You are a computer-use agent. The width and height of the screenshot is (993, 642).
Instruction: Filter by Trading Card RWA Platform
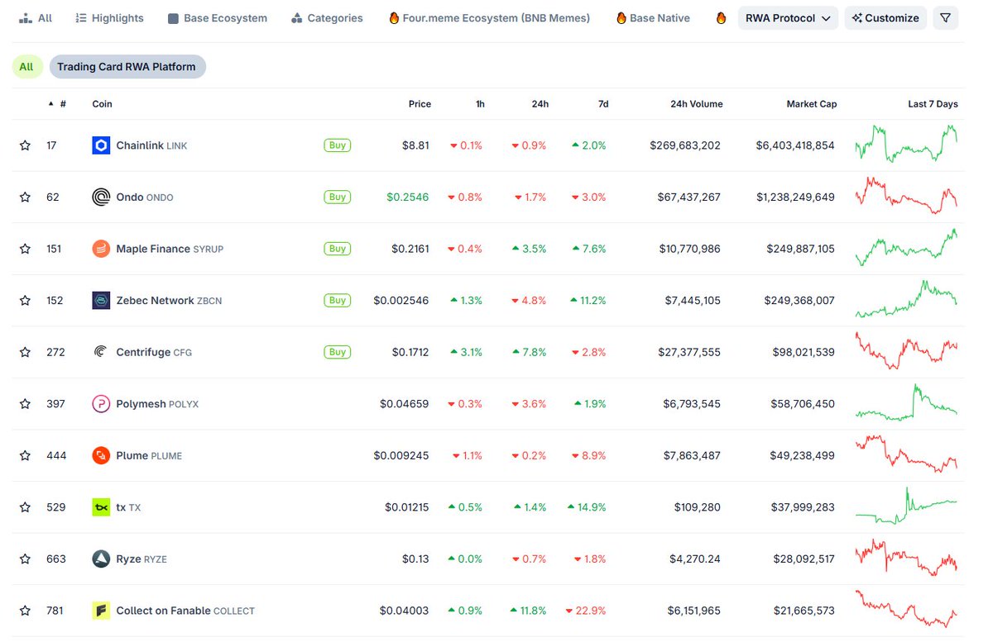point(127,67)
